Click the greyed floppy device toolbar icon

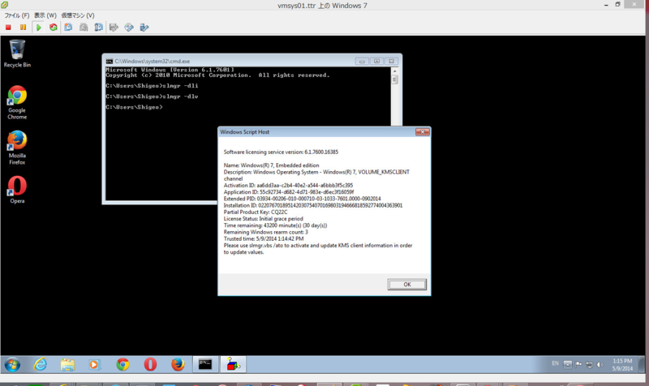pos(114,28)
